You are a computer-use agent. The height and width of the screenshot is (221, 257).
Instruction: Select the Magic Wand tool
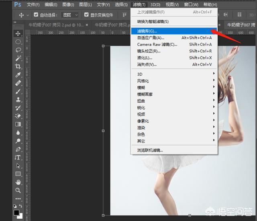click(x=18, y=58)
